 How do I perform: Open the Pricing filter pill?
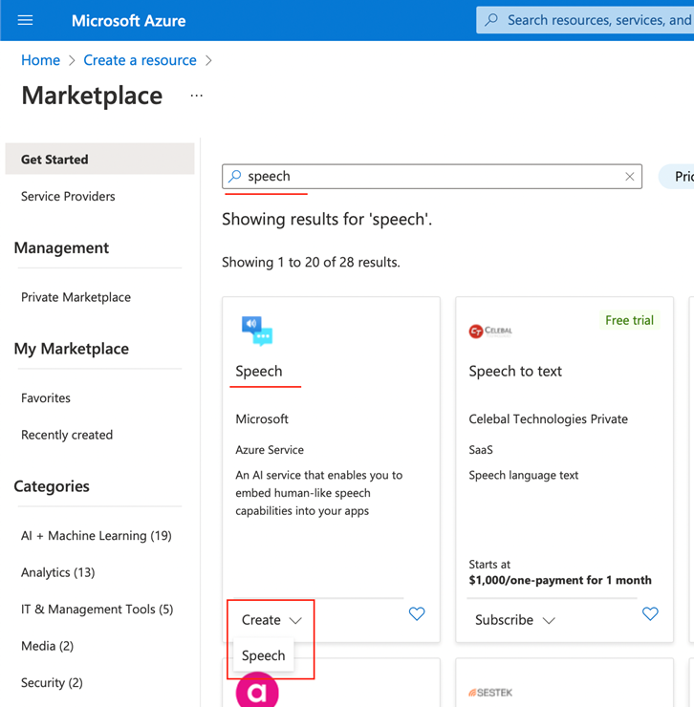tap(677, 177)
